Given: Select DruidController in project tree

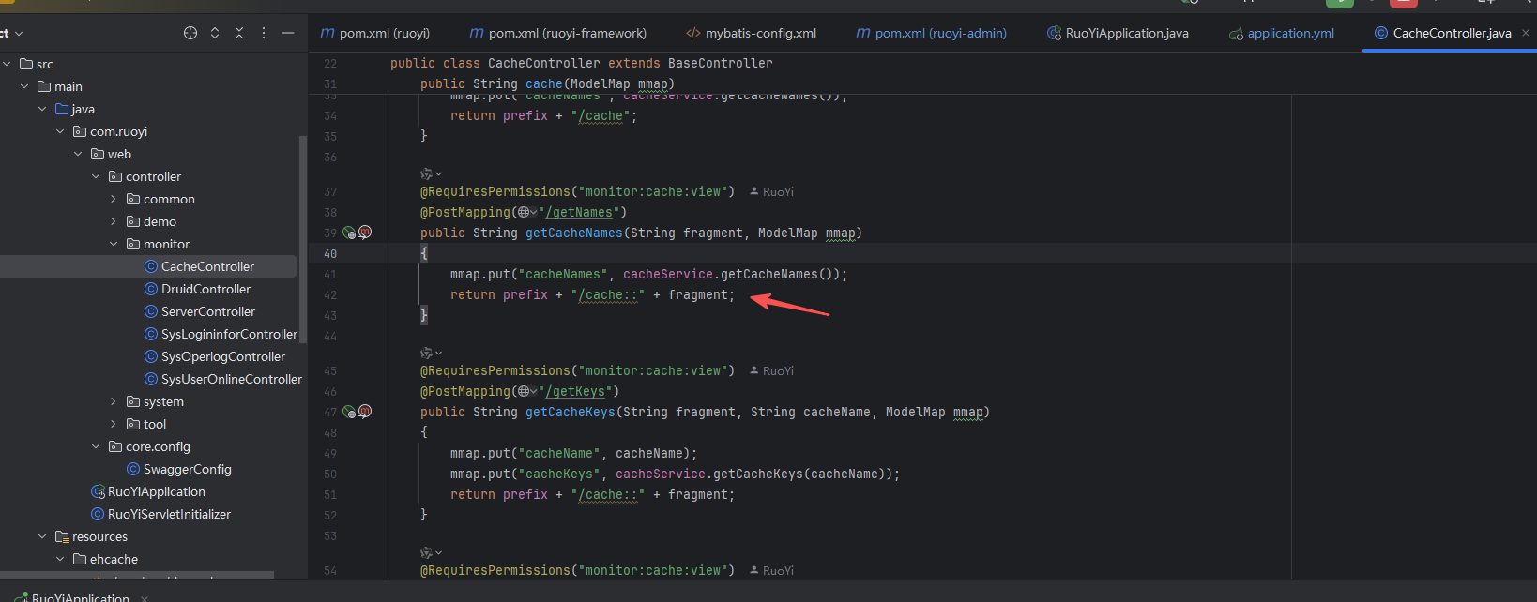Looking at the screenshot, I should coord(205,289).
